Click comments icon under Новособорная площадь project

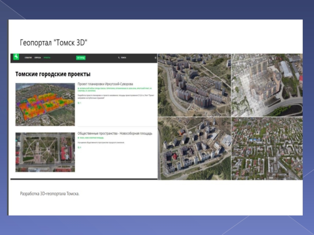(78, 148)
